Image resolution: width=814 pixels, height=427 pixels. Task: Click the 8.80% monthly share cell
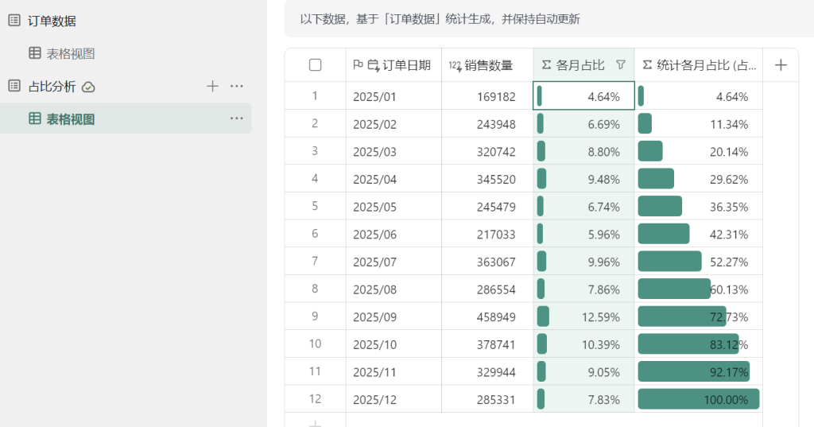pos(583,151)
